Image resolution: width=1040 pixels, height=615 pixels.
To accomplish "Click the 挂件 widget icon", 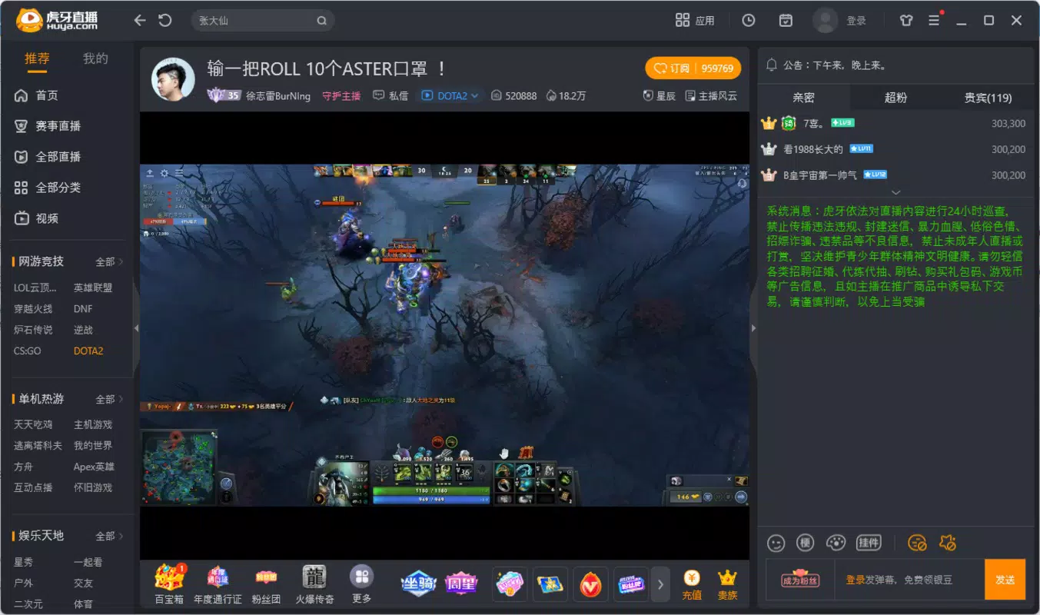I will pyautogui.click(x=869, y=543).
